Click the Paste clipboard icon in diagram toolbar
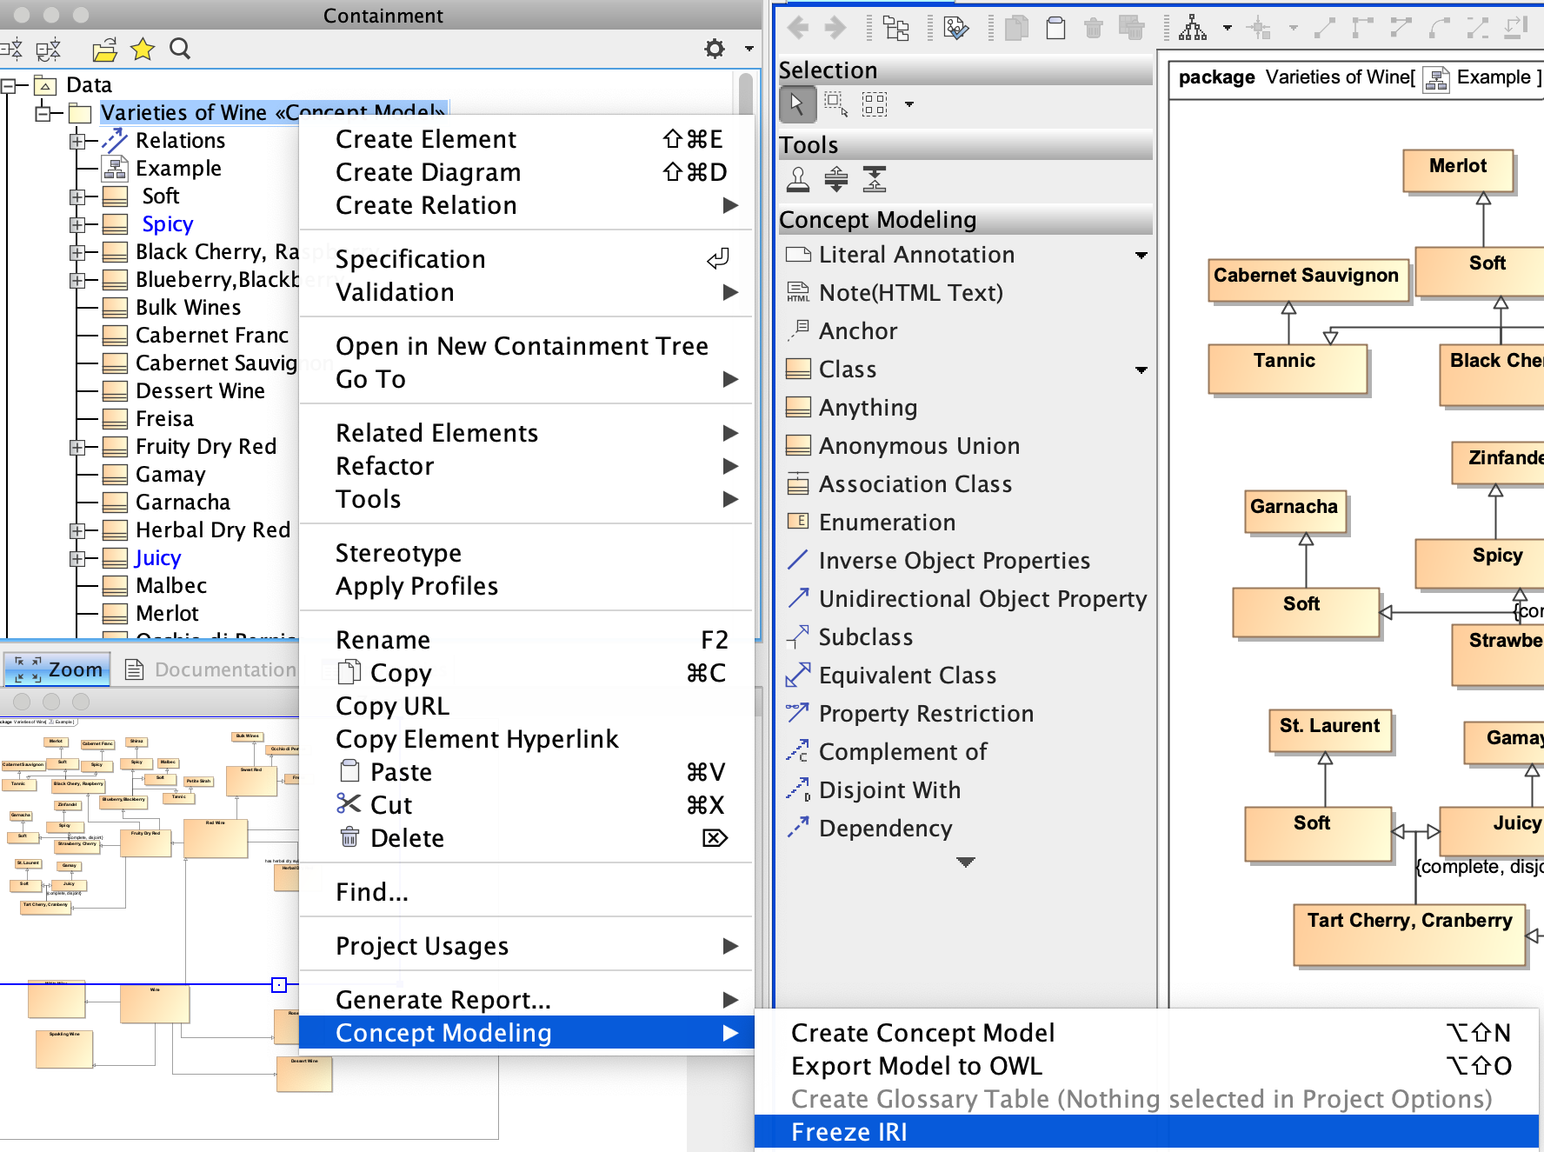The height and width of the screenshot is (1152, 1544). click(x=1055, y=29)
